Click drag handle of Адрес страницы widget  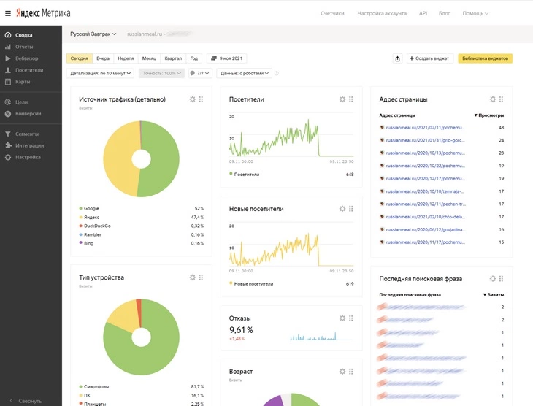[x=501, y=99]
